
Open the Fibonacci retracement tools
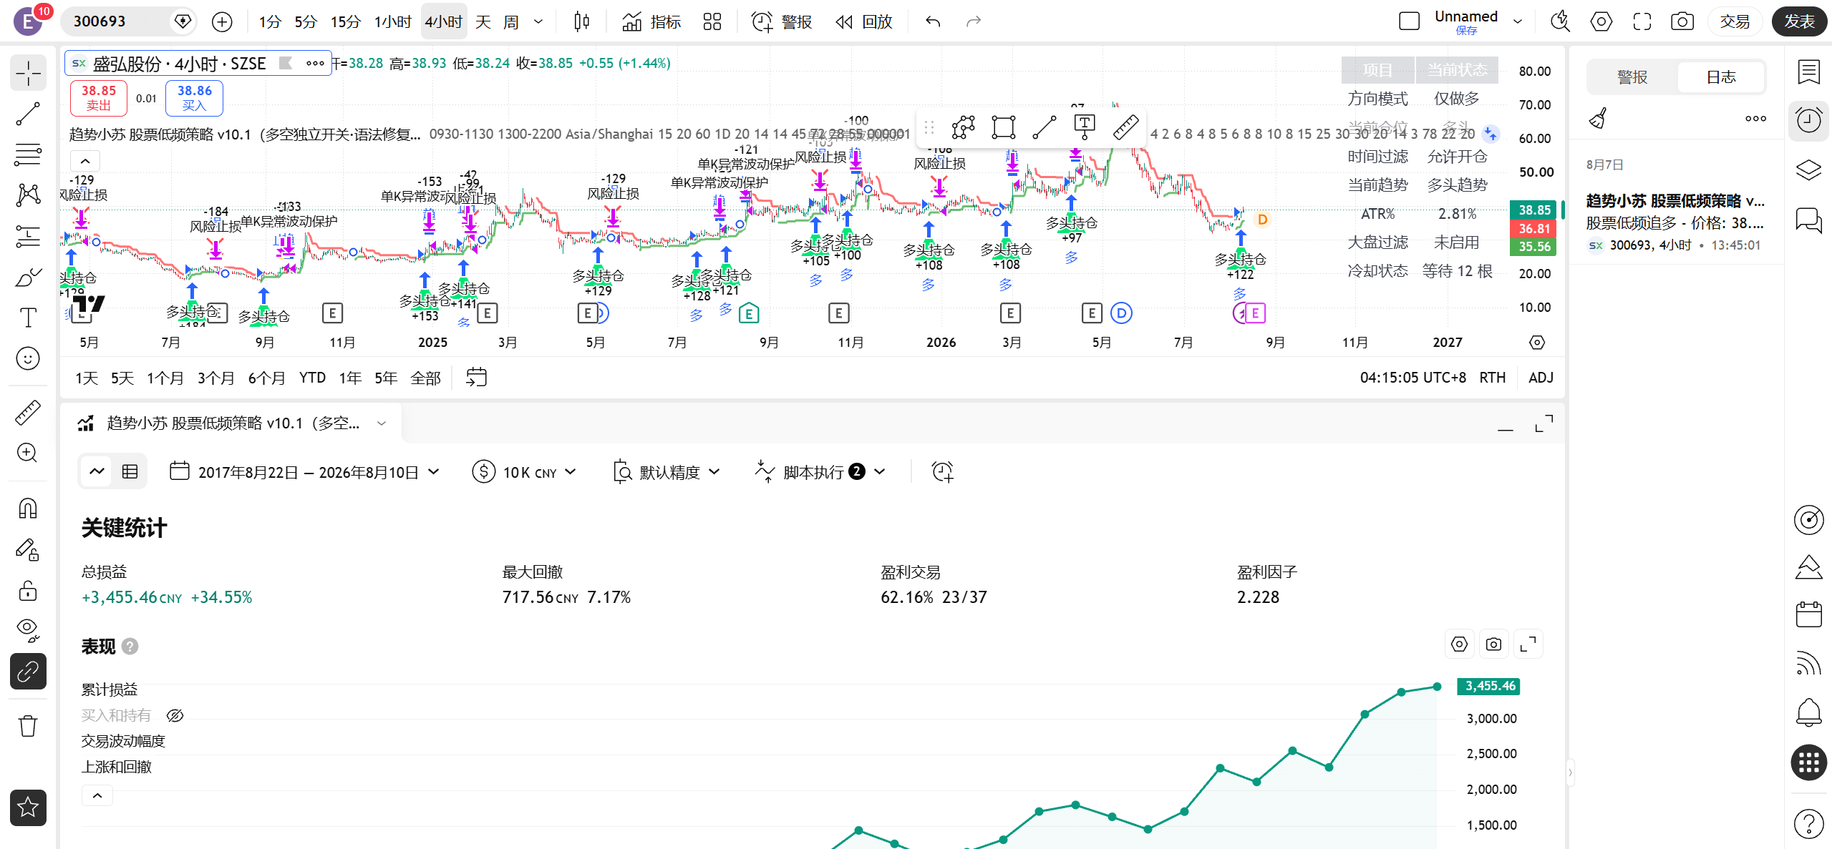[x=28, y=154]
